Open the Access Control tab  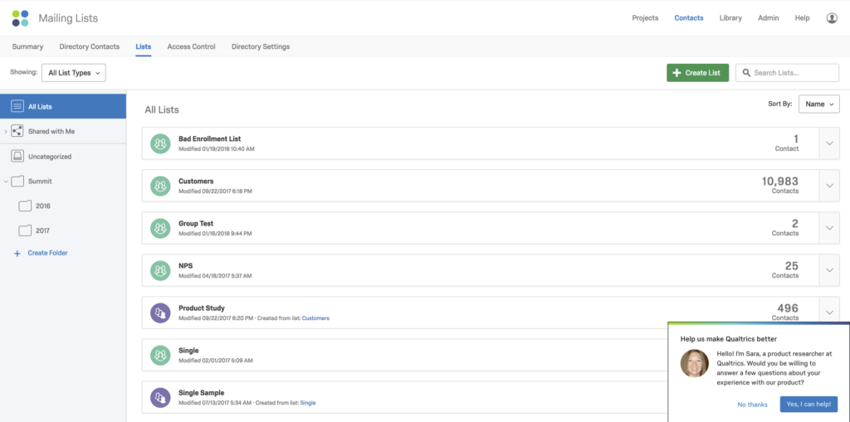(x=192, y=46)
